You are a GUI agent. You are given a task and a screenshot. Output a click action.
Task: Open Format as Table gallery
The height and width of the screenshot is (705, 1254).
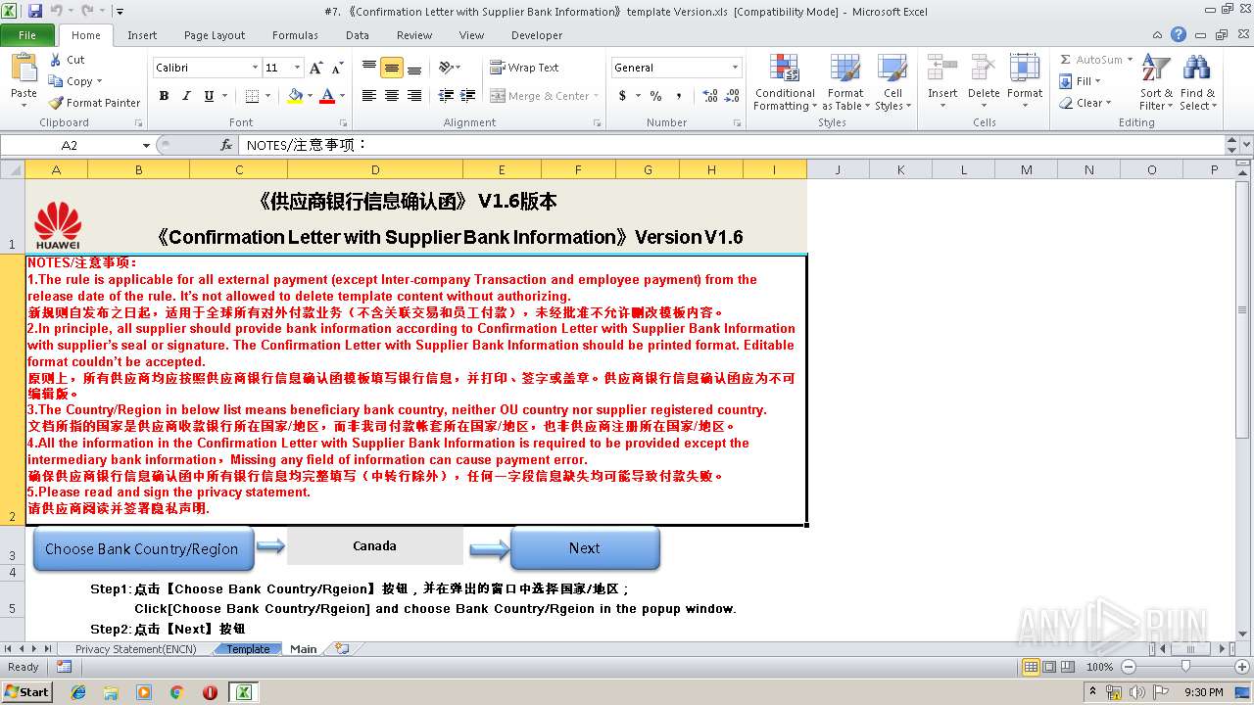[845, 83]
